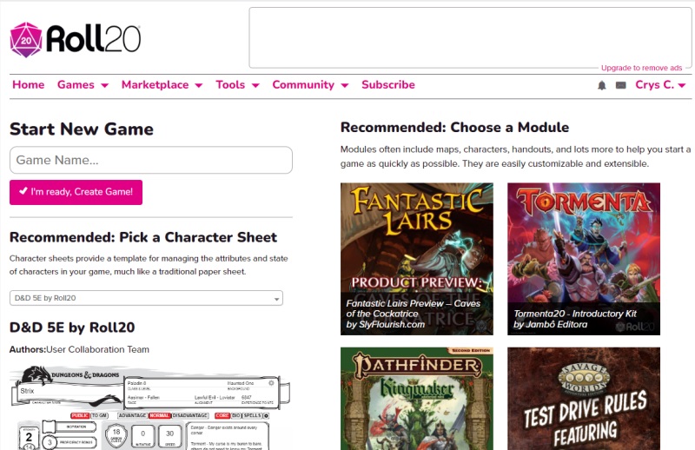Select the Fantastic Lairs Preview module
The image size is (695, 450).
click(x=417, y=259)
